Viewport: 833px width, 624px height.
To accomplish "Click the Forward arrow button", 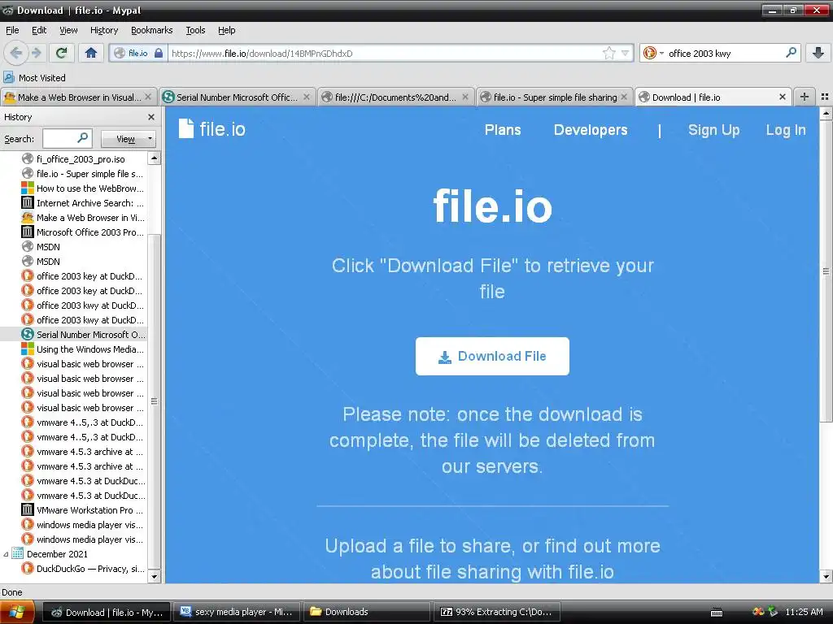I will pyautogui.click(x=36, y=53).
